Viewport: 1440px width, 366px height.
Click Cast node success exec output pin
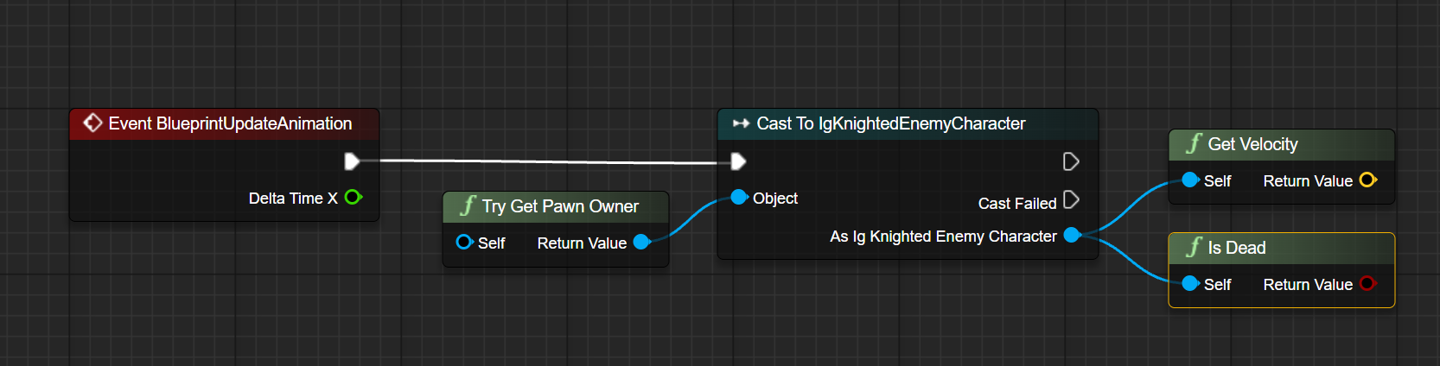click(x=1071, y=161)
